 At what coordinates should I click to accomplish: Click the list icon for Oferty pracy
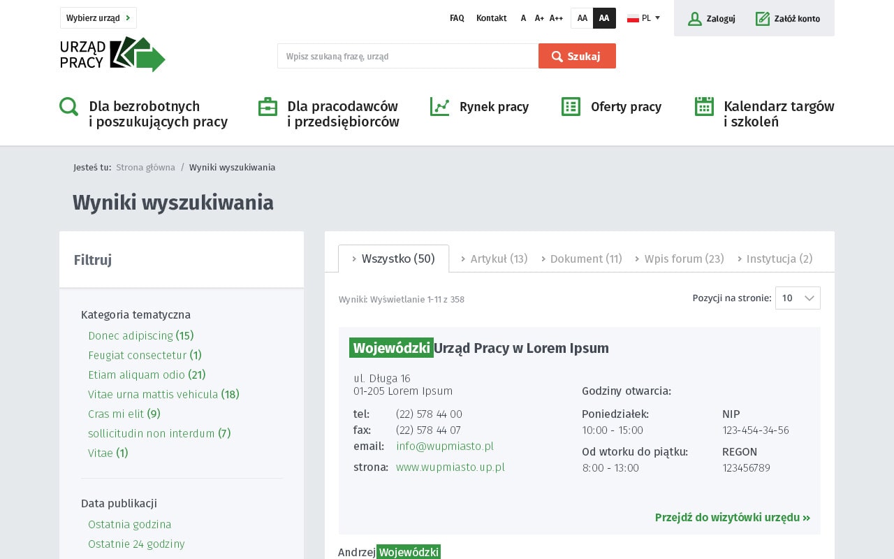[x=571, y=107]
